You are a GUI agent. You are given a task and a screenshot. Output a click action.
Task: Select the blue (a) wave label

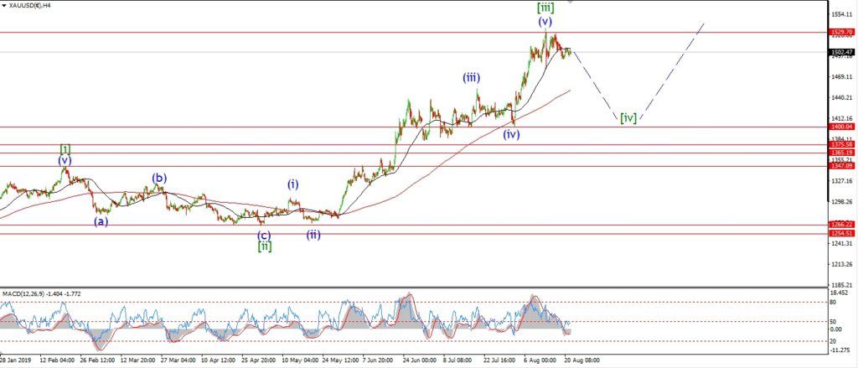point(101,222)
